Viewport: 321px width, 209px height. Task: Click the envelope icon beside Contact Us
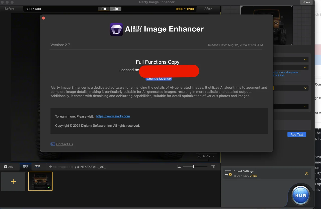(x=53, y=144)
